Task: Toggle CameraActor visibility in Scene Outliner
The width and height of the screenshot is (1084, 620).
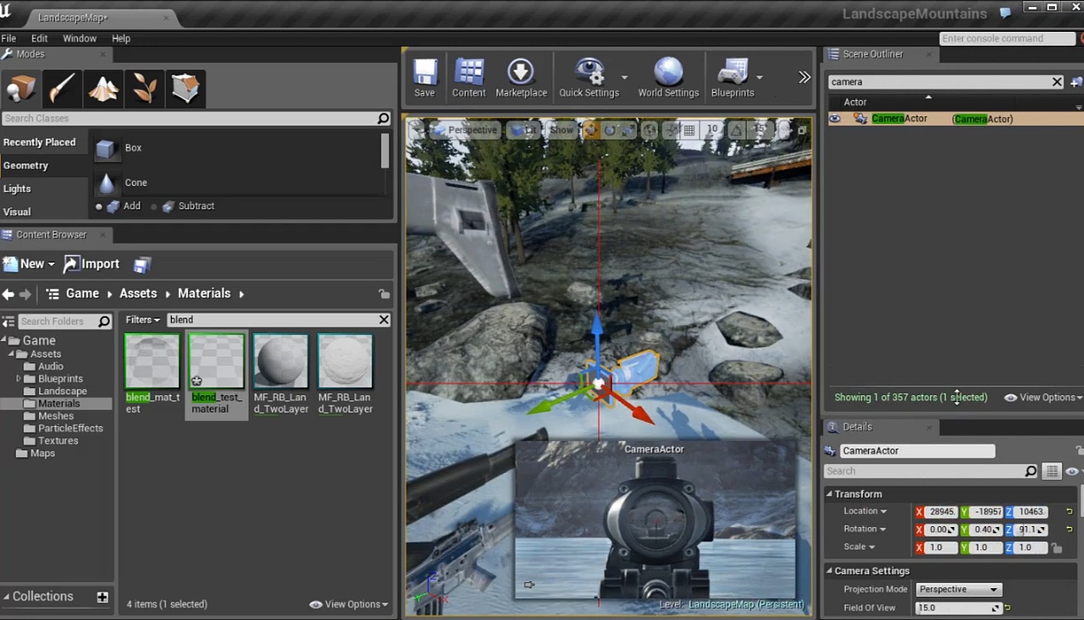Action: coord(835,118)
